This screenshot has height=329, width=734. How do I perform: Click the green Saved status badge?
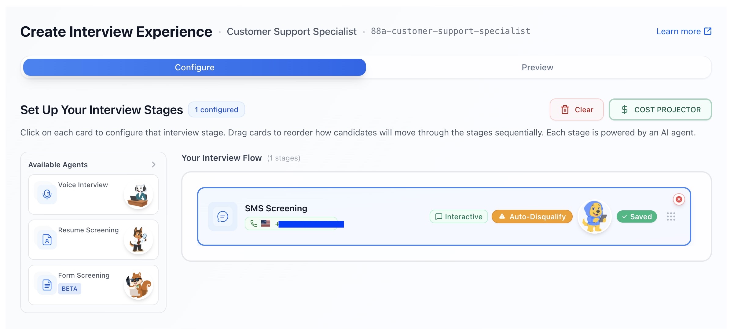pos(637,216)
